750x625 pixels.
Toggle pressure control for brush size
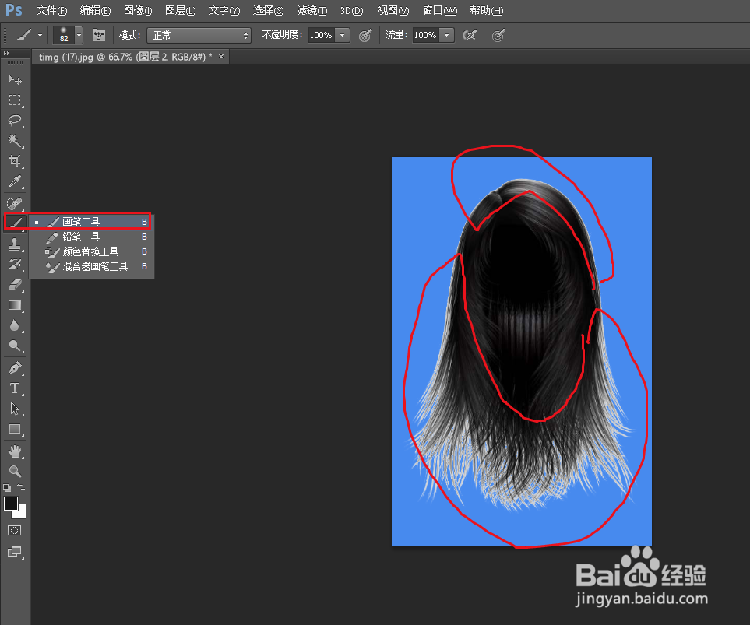(x=498, y=35)
